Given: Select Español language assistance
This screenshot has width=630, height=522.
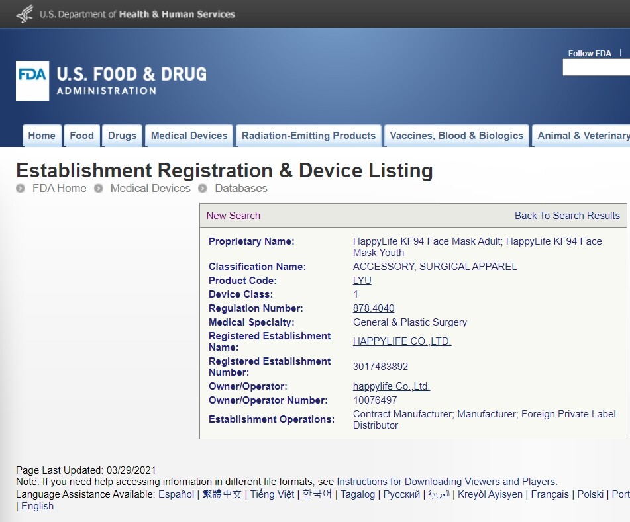Looking at the screenshot, I should coord(176,494).
